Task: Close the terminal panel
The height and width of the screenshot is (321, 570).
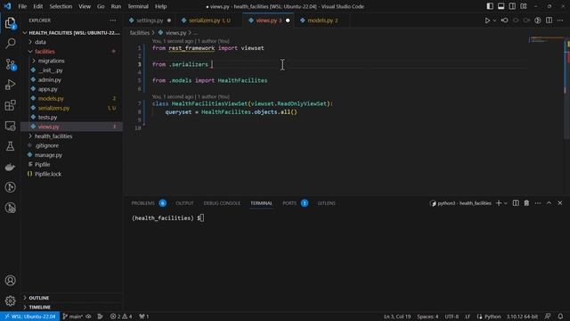Action: (x=560, y=203)
